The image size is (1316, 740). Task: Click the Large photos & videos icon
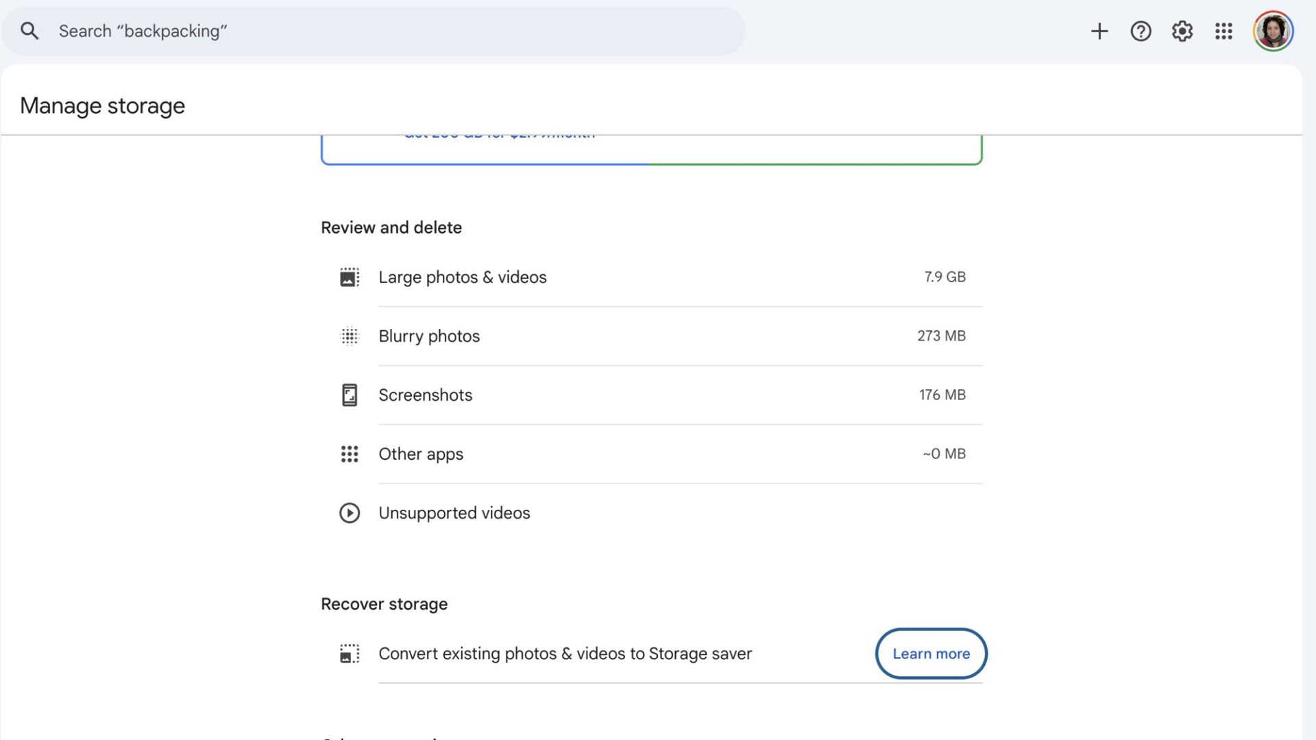[x=350, y=277]
